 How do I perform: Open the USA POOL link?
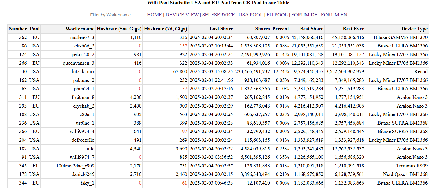coord(251,15)
